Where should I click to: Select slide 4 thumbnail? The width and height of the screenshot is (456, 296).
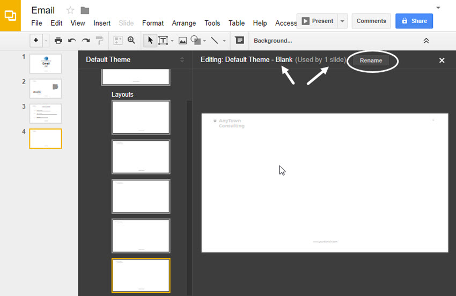[x=46, y=139]
